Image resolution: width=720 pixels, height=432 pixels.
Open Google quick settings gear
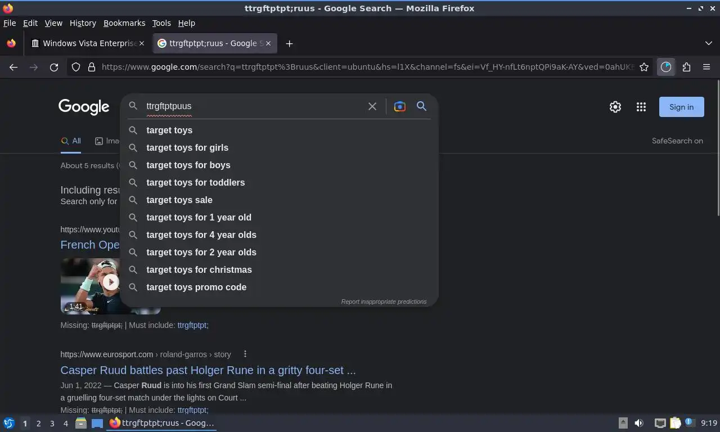pos(615,107)
